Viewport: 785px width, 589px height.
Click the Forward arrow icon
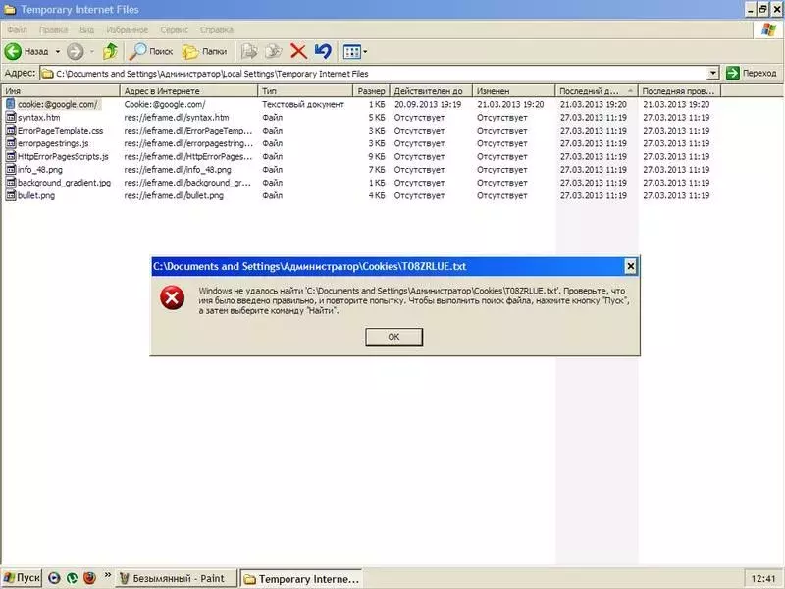(76, 51)
